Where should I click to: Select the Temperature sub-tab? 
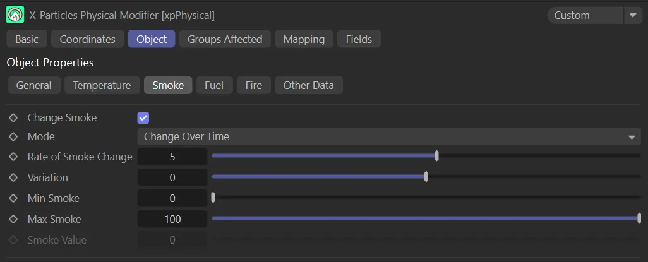click(x=102, y=85)
